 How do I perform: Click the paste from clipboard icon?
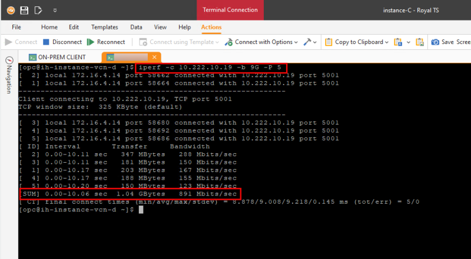tap(398, 42)
